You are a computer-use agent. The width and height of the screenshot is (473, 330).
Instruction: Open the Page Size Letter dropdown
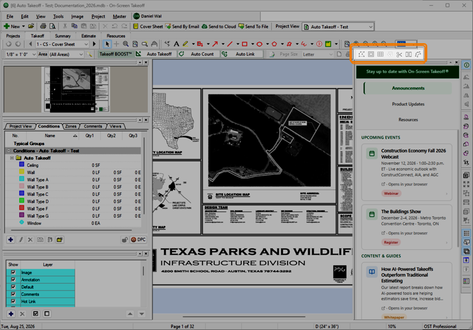tap(317, 54)
